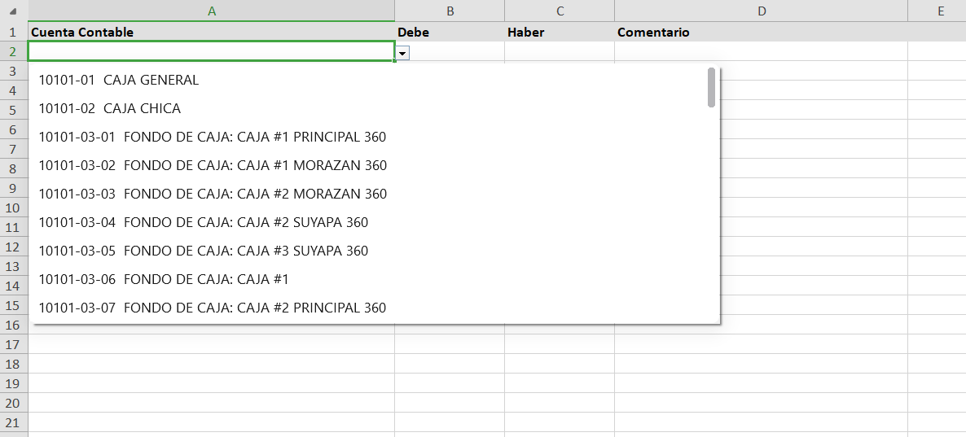Select row 5 header
Screen dimensions: 966x437
(14, 110)
